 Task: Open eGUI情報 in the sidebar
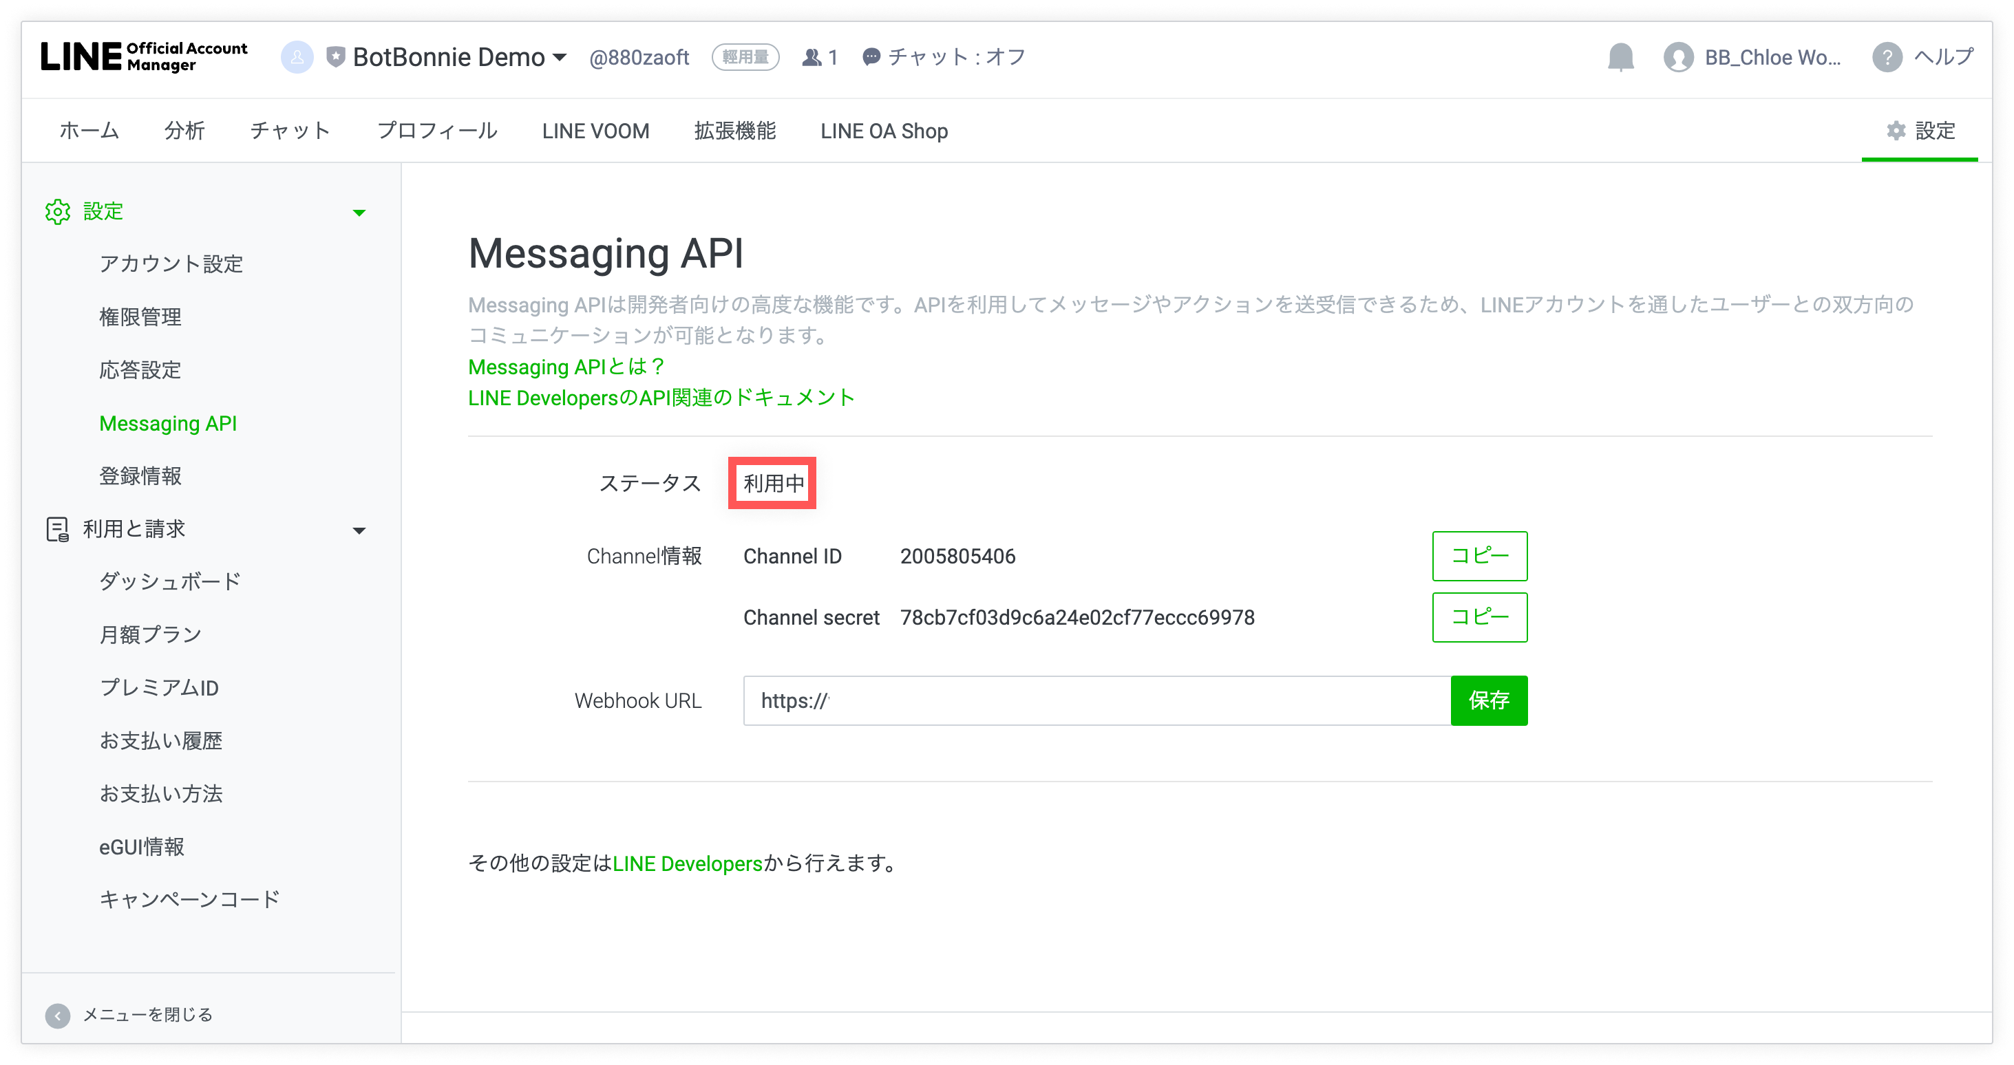tap(142, 847)
